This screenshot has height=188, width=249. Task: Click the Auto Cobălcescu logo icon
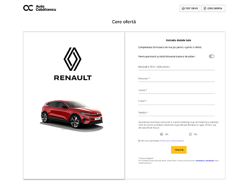click(x=28, y=8)
